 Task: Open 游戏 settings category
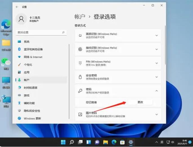pos(26,95)
